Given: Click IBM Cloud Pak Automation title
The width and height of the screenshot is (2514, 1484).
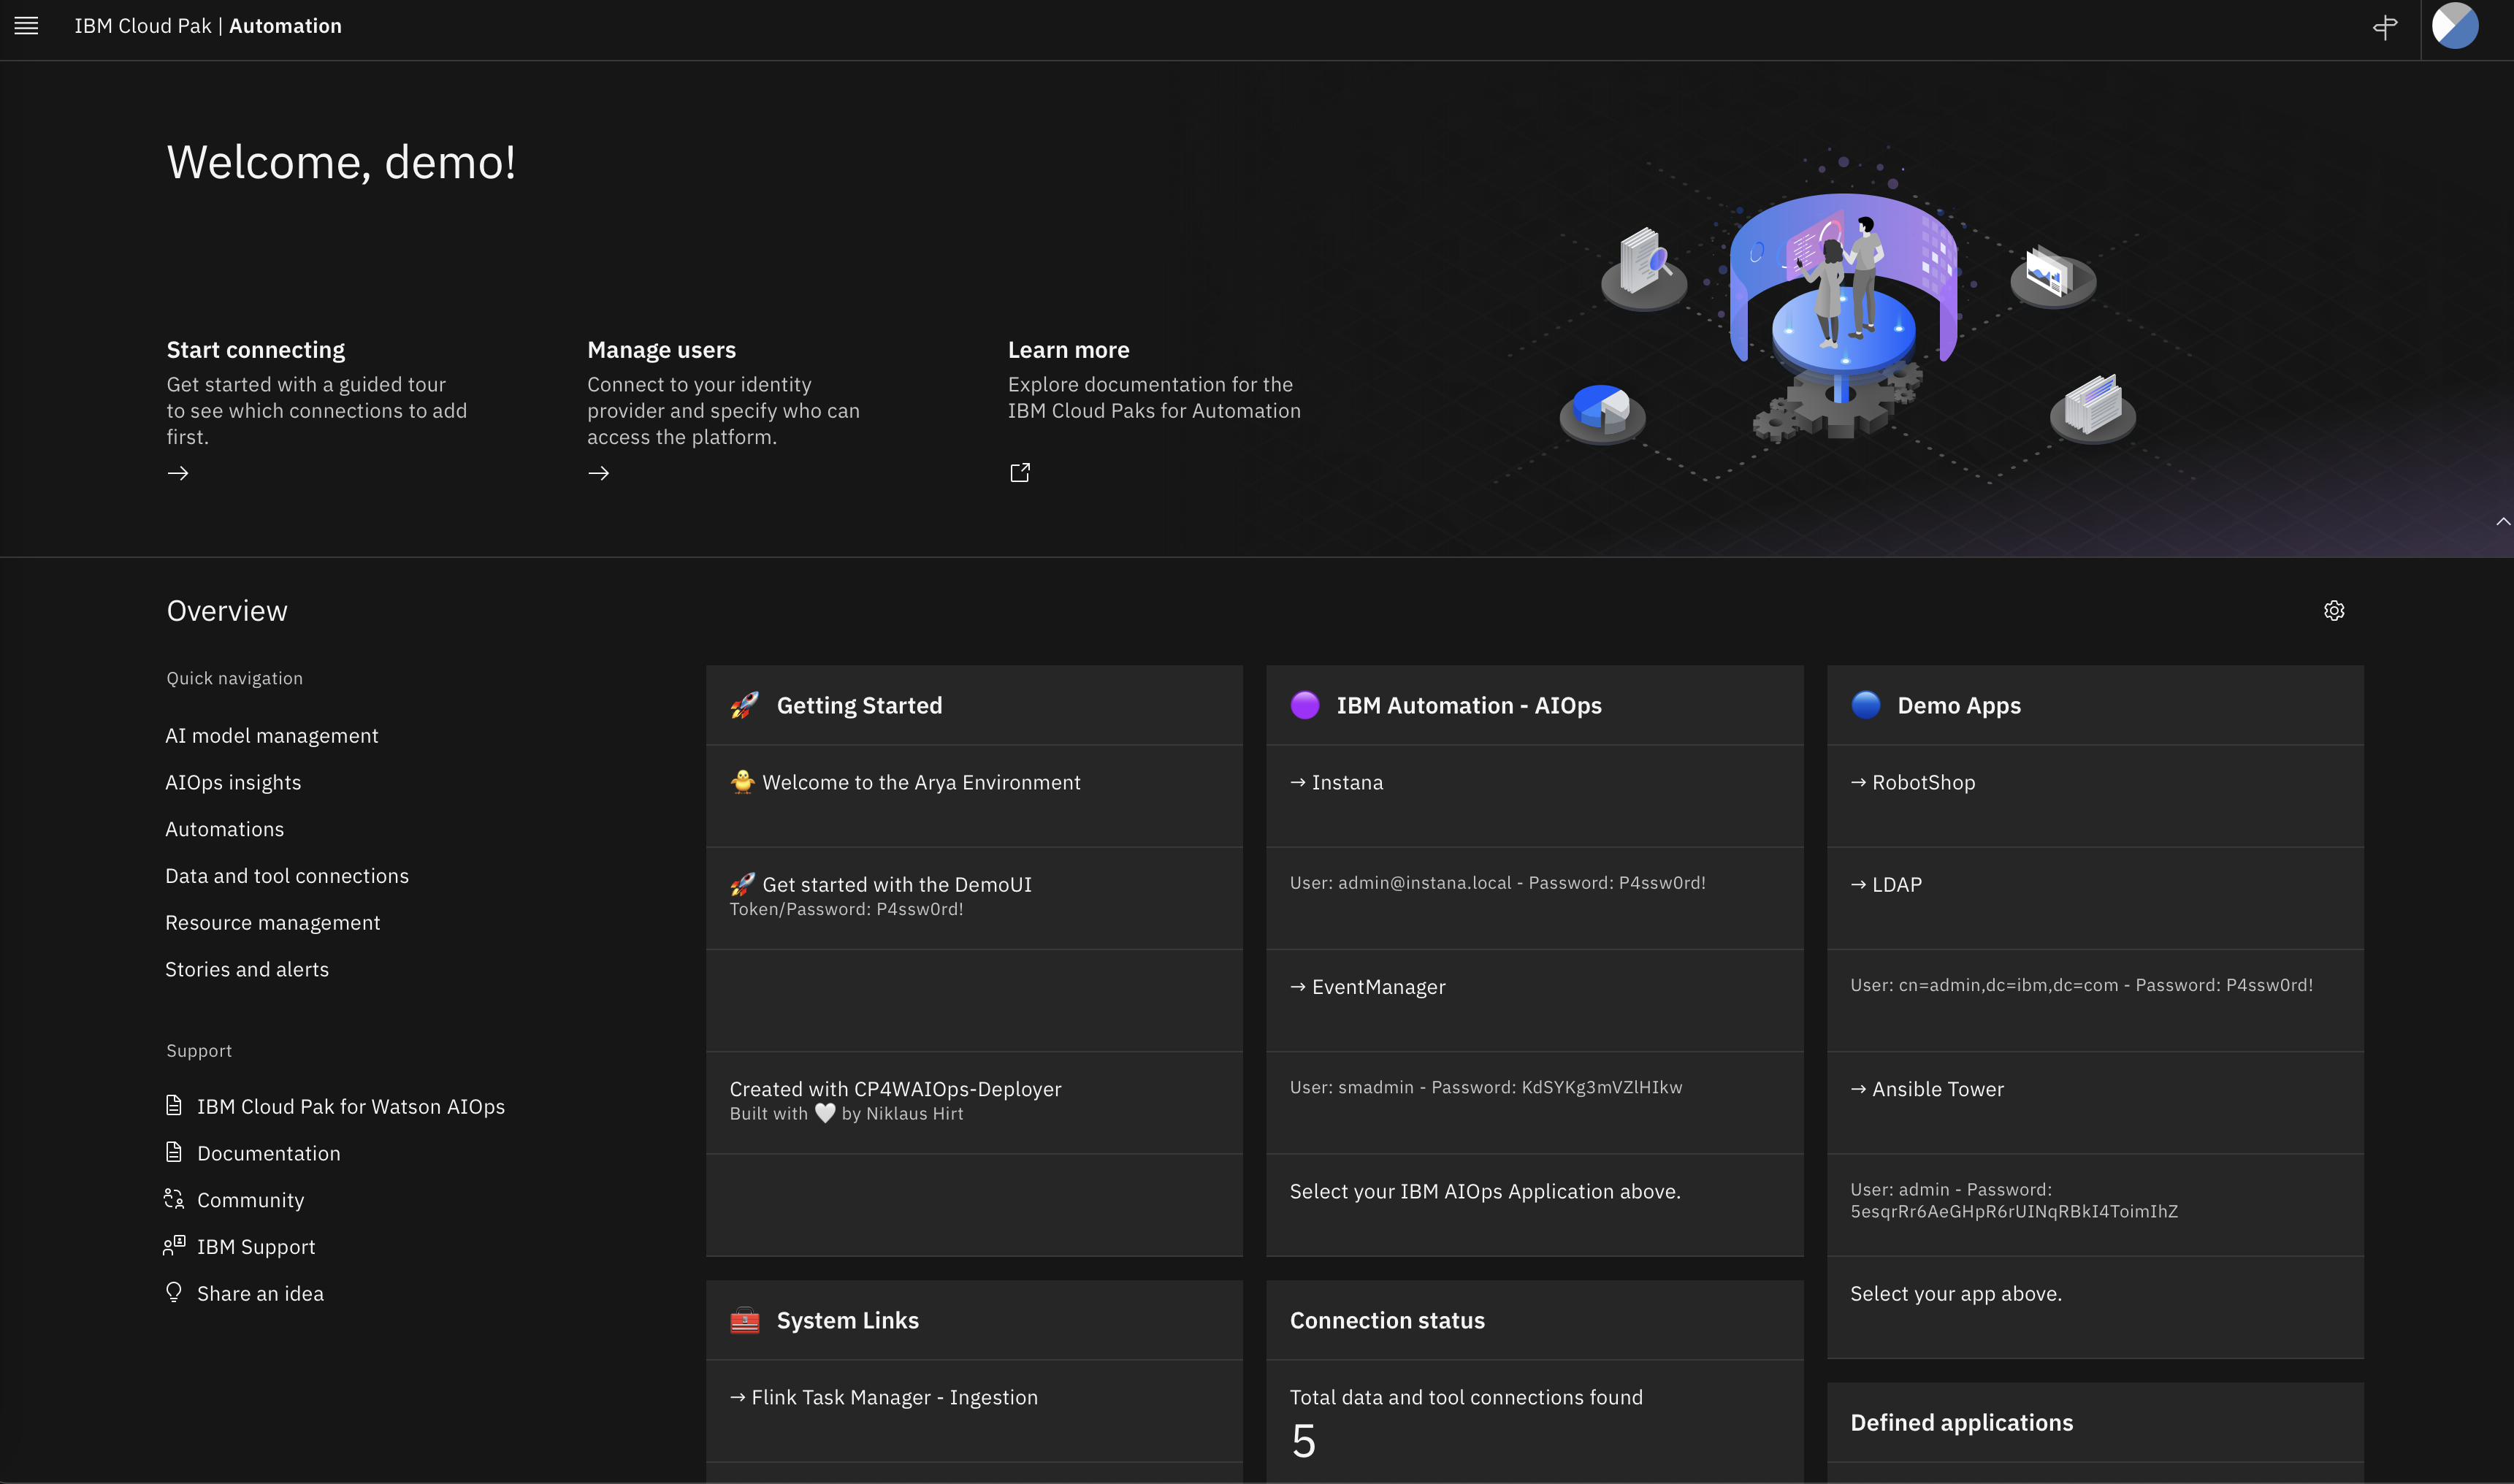Looking at the screenshot, I should (208, 26).
